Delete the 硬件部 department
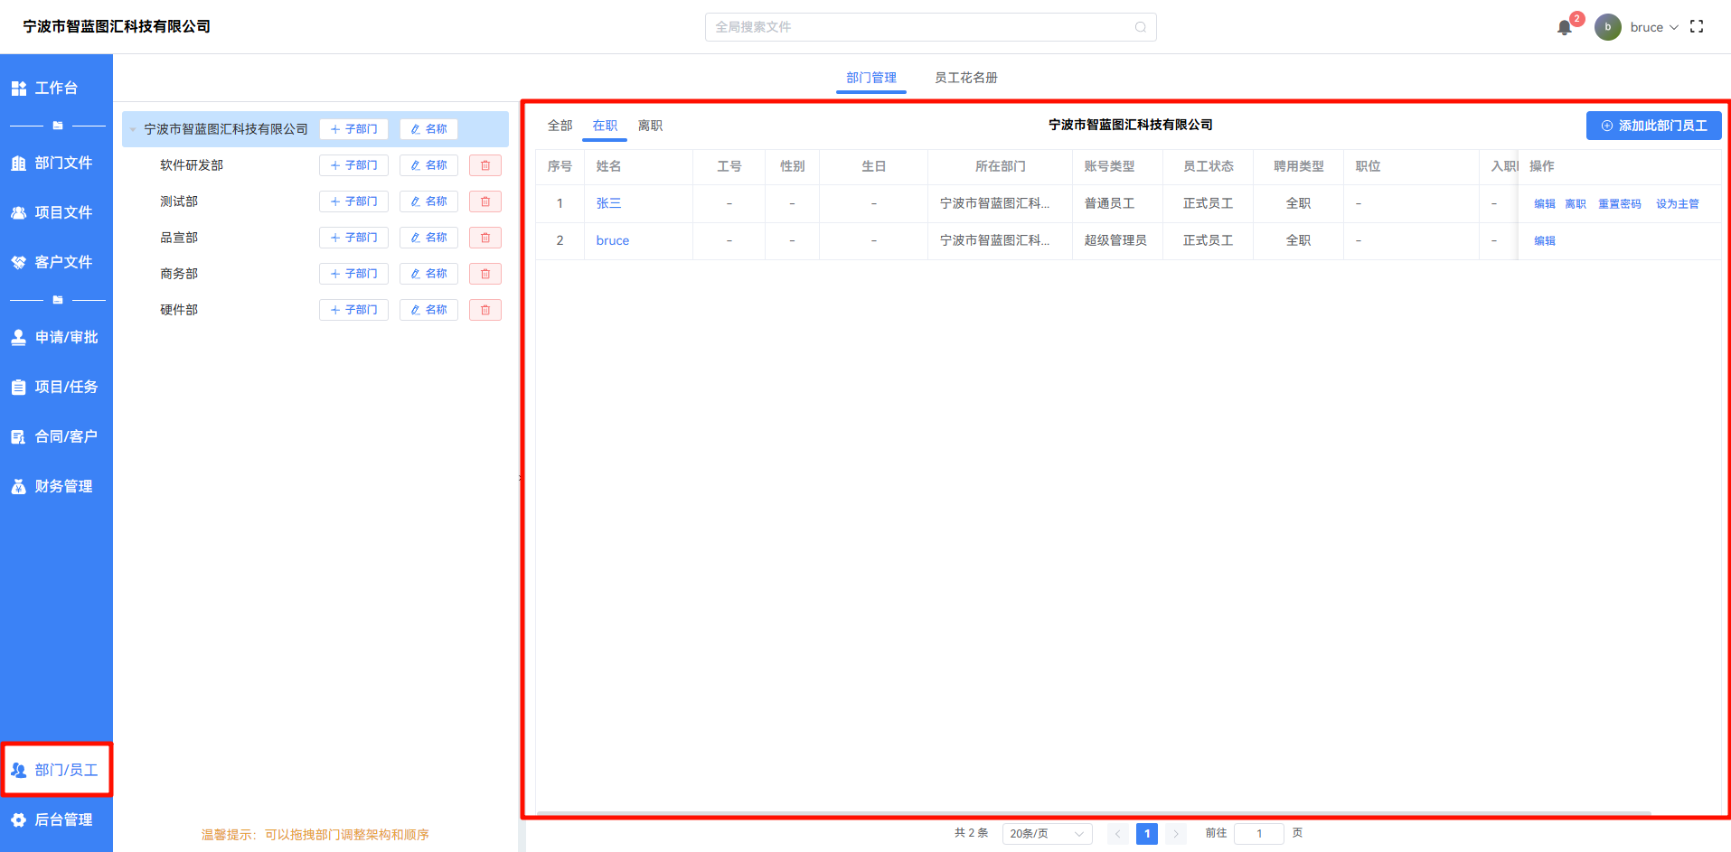 (x=485, y=310)
